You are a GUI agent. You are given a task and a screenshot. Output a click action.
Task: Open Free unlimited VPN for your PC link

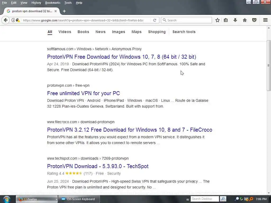(x=83, y=93)
